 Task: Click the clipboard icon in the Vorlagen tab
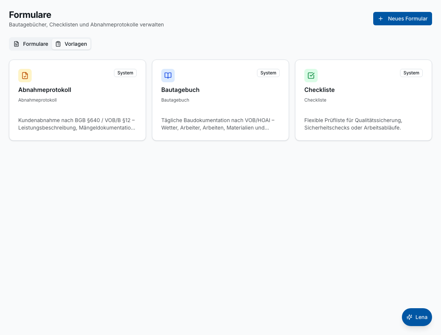58,44
